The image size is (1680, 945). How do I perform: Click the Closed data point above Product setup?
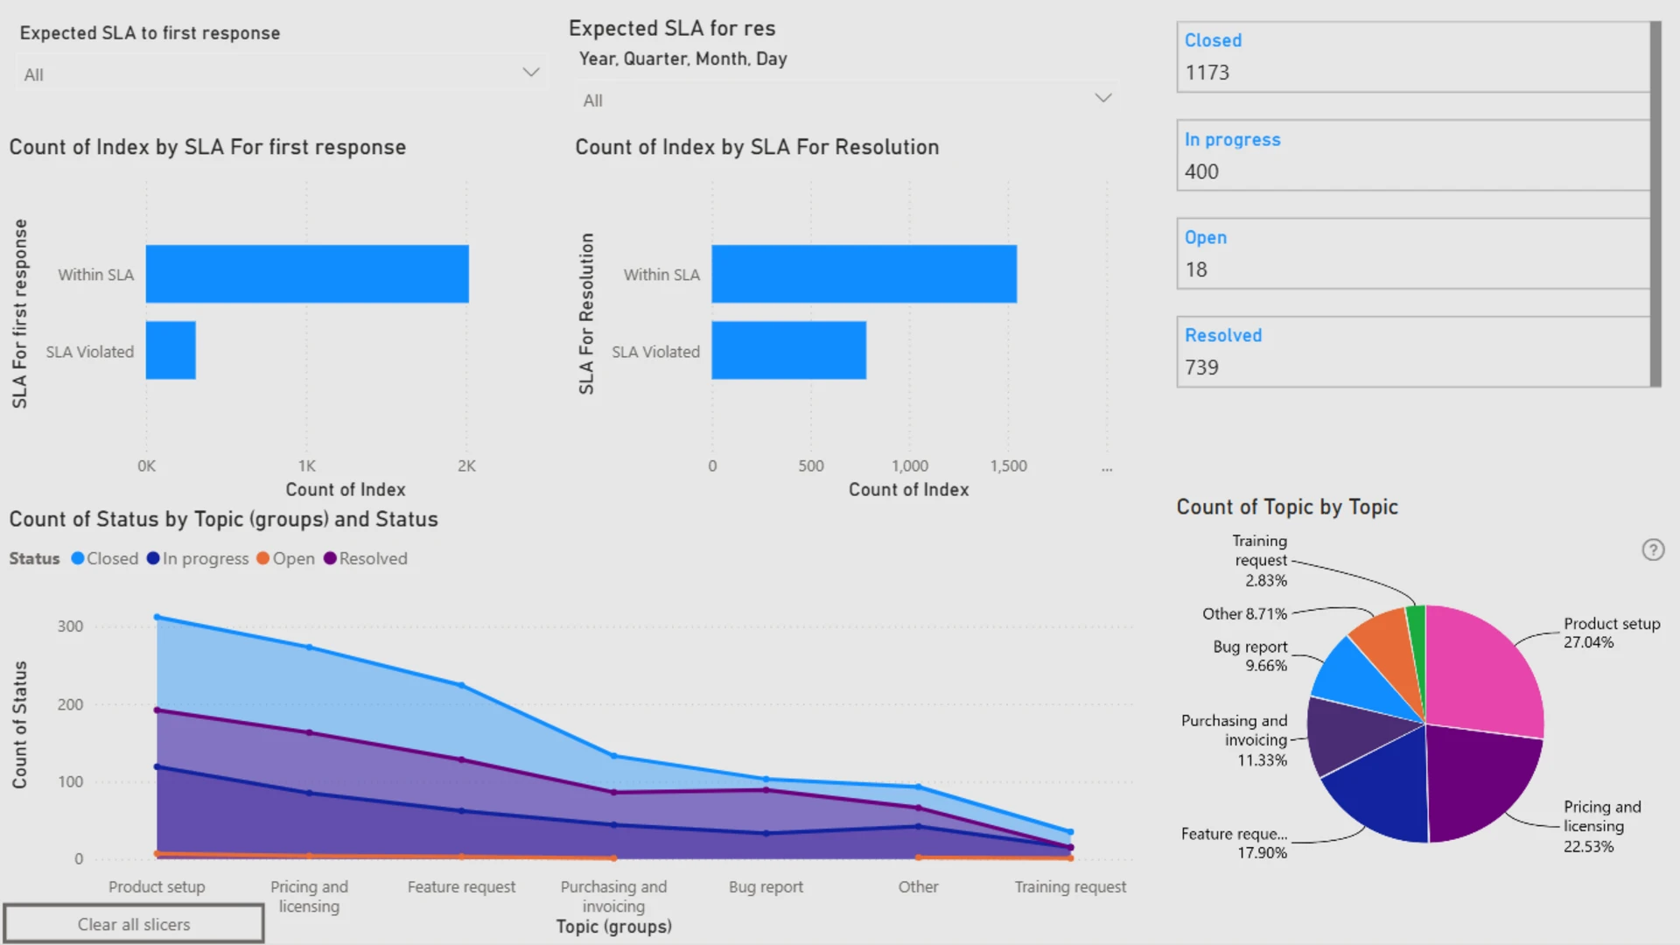[x=157, y=617]
